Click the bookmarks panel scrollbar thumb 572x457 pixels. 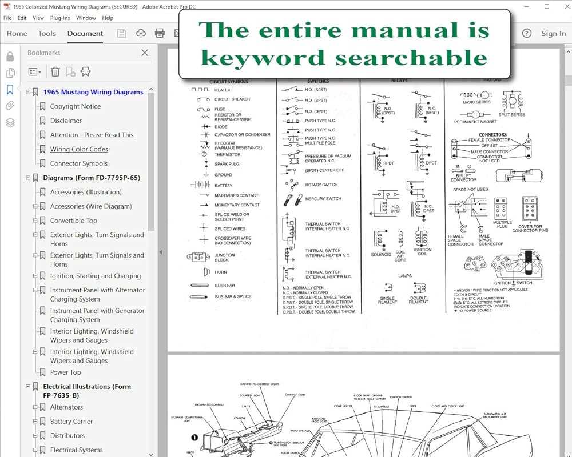point(151,162)
